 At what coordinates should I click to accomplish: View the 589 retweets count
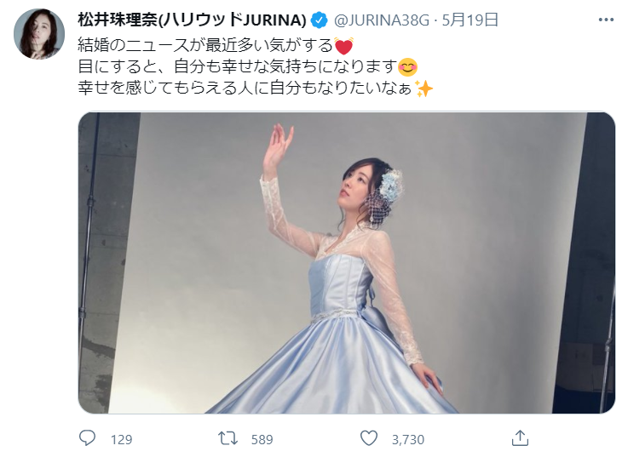[262, 439]
